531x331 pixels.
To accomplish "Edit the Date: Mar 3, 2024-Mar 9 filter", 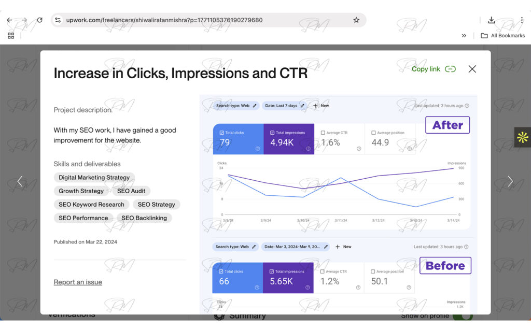I will click(296, 247).
